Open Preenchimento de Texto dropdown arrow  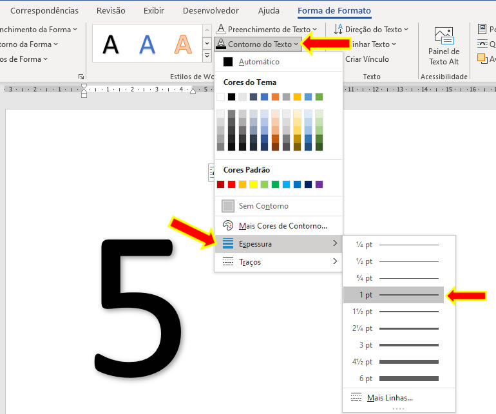pyautogui.click(x=315, y=29)
